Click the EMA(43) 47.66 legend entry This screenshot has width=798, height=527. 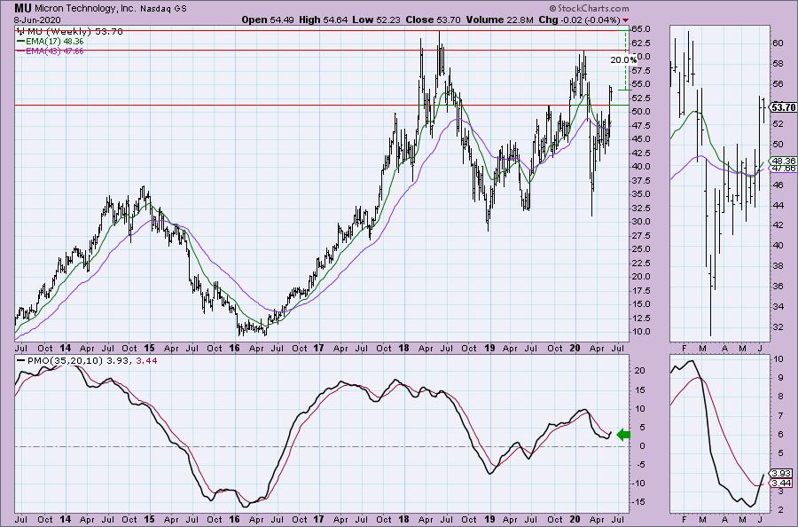click(x=50, y=51)
